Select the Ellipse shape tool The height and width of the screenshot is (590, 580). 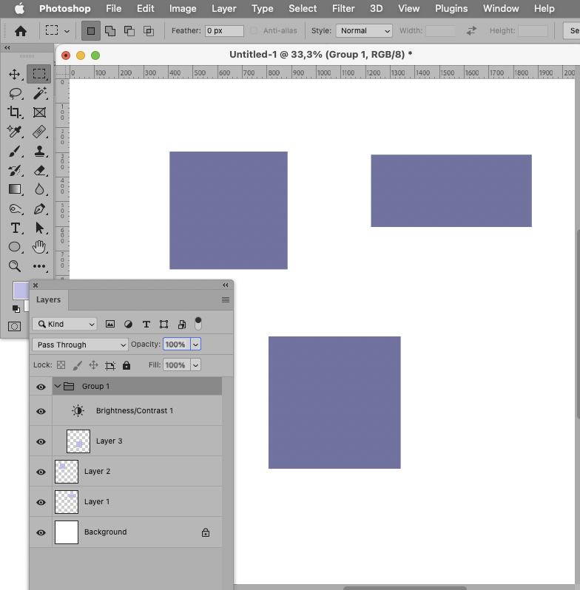(x=15, y=247)
